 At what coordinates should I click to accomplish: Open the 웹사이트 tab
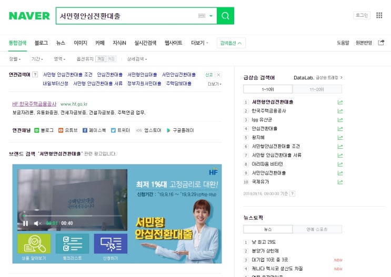[x=173, y=43]
